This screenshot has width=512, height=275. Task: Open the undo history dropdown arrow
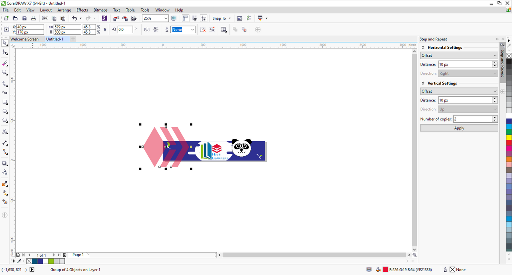point(80,18)
